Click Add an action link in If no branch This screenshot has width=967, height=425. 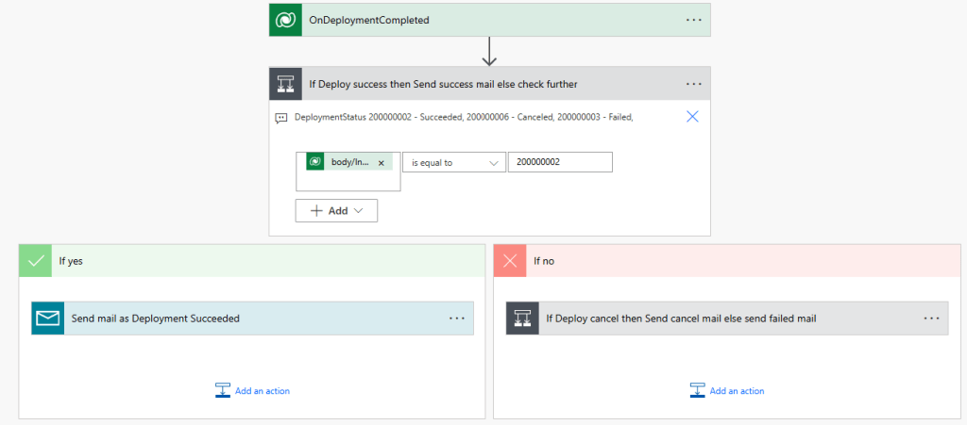tap(737, 391)
